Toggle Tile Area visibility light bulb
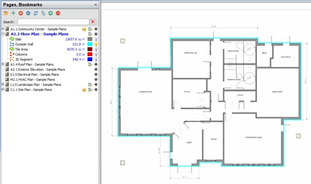Viewport: 311px width, 184px height. (x=96, y=49)
